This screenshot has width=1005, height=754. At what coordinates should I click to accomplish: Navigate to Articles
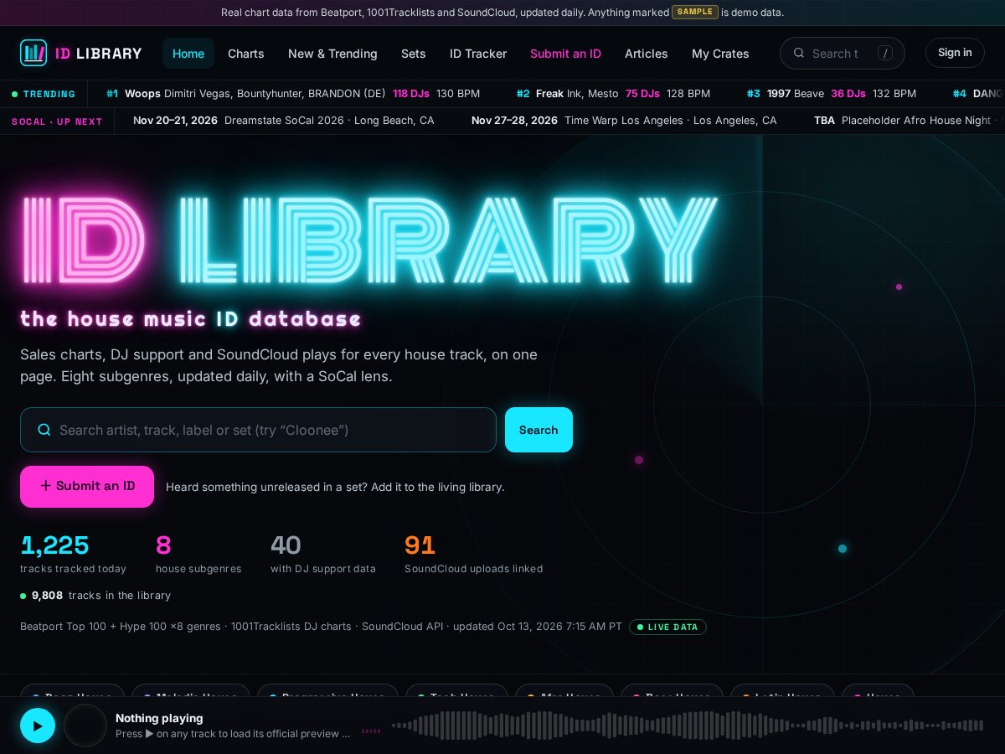[647, 53]
